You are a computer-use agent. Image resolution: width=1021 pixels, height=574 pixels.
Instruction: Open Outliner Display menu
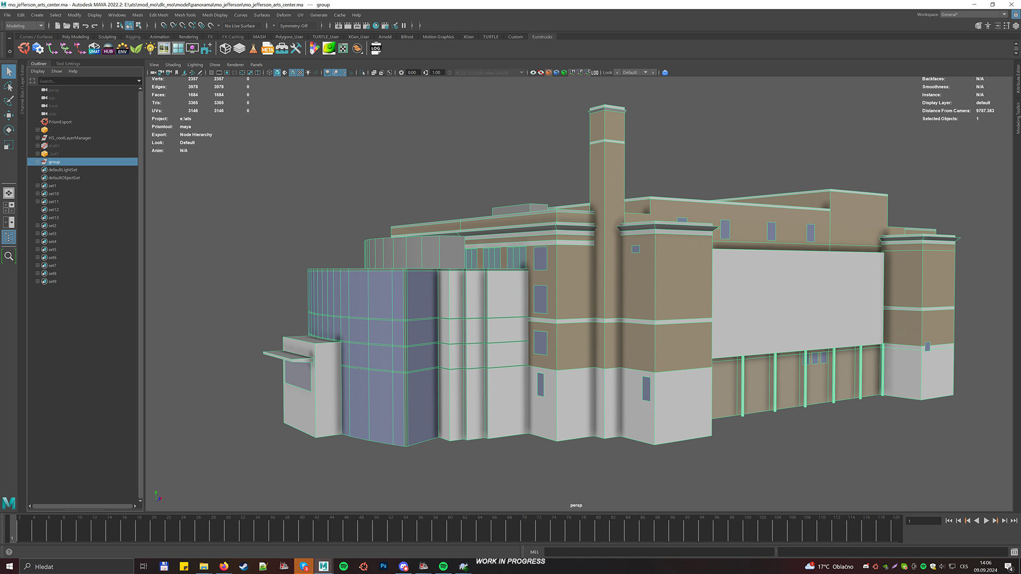(38, 71)
